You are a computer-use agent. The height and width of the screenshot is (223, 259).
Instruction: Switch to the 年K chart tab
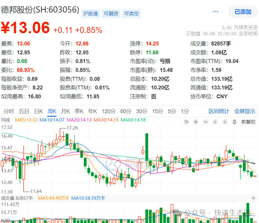tap(92, 111)
